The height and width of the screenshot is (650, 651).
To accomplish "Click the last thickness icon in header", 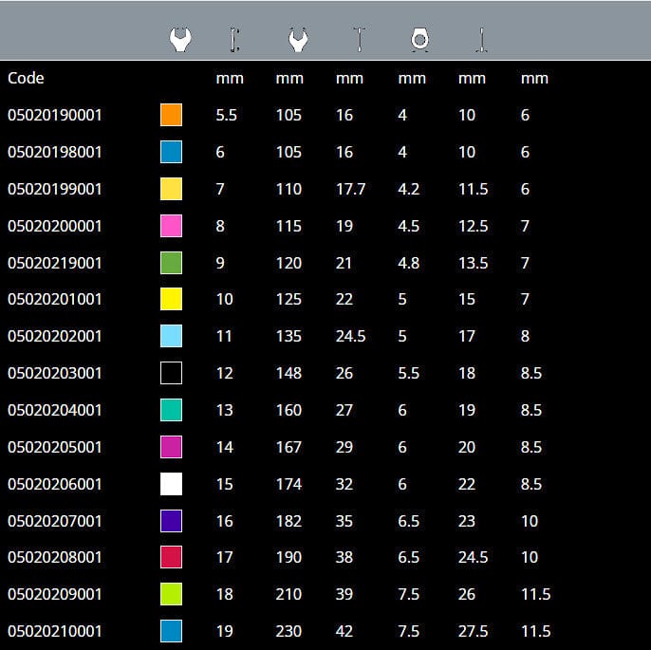I will click(x=482, y=39).
